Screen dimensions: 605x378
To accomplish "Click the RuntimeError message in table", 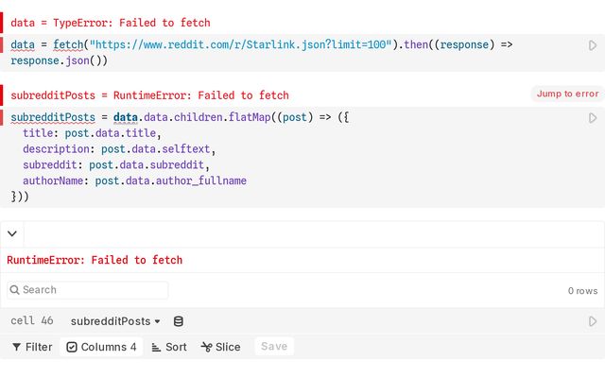I will pyautogui.click(x=95, y=260).
